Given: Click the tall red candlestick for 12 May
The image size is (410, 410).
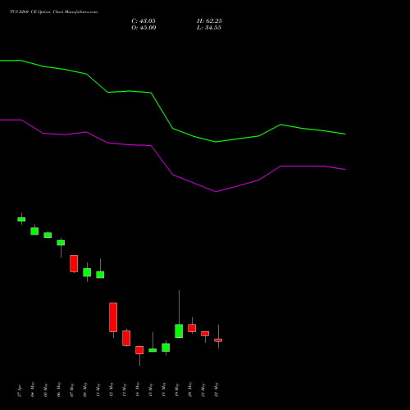Looking at the screenshot, I should pyautogui.click(x=113, y=317).
